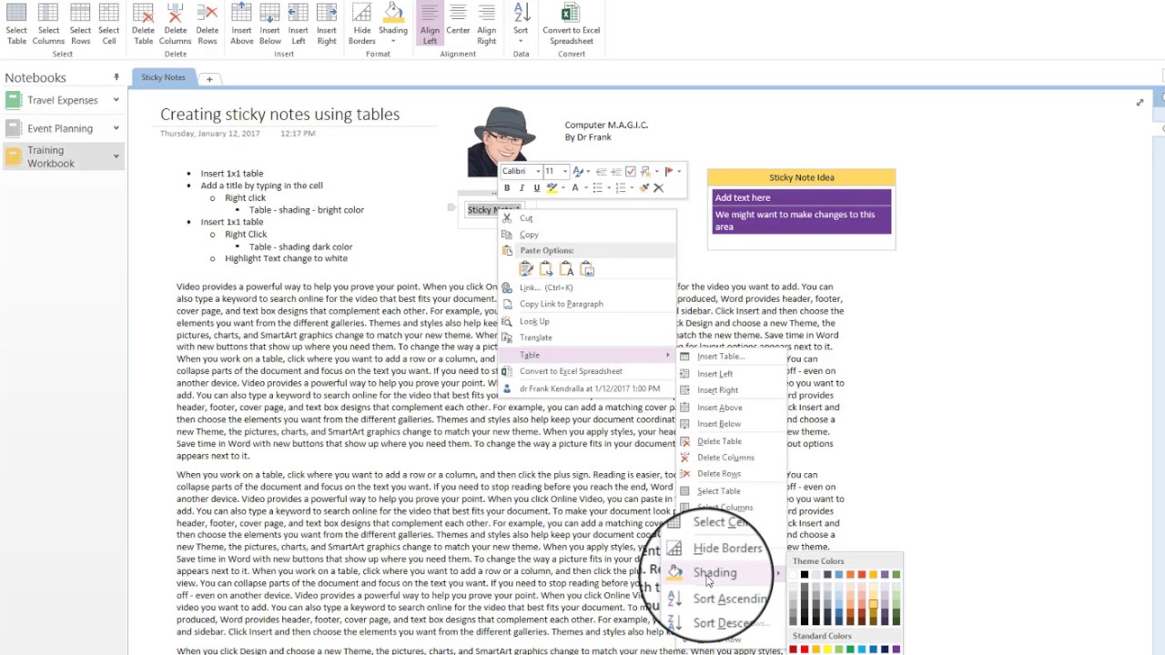Click Select Rows in the ribbon
Image resolution: width=1165 pixels, height=655 pixels.
coord(80,24)
